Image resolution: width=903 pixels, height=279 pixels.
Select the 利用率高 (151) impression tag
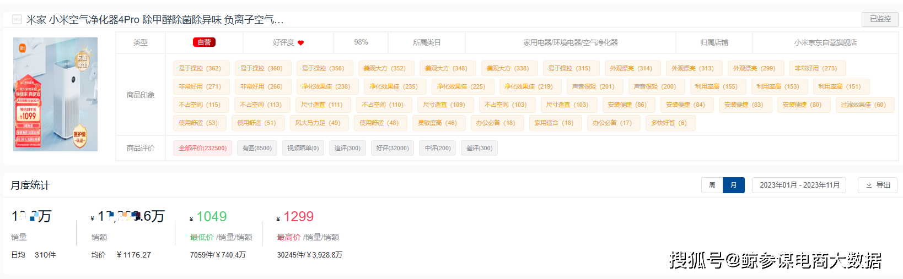click(x=840, y=86)
